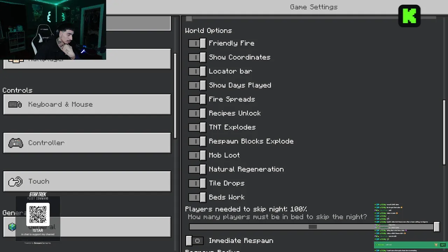Toggle the Immediate Respawn switch

click(x=195, y=241)
